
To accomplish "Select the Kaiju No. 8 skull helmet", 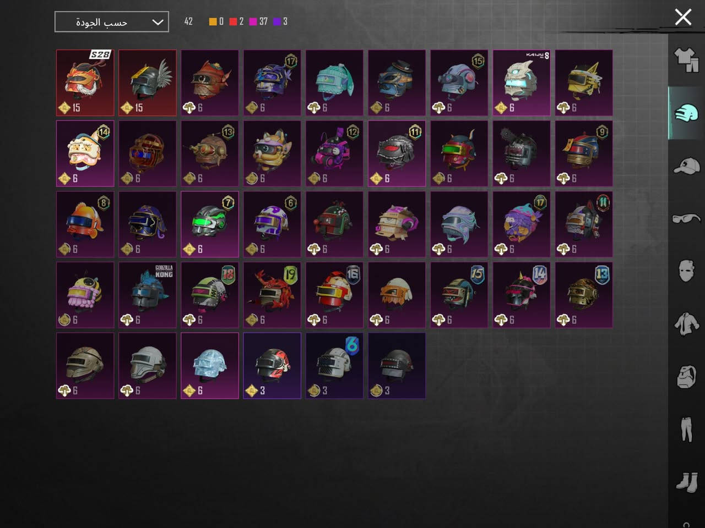I will click(x=522, y=83).
